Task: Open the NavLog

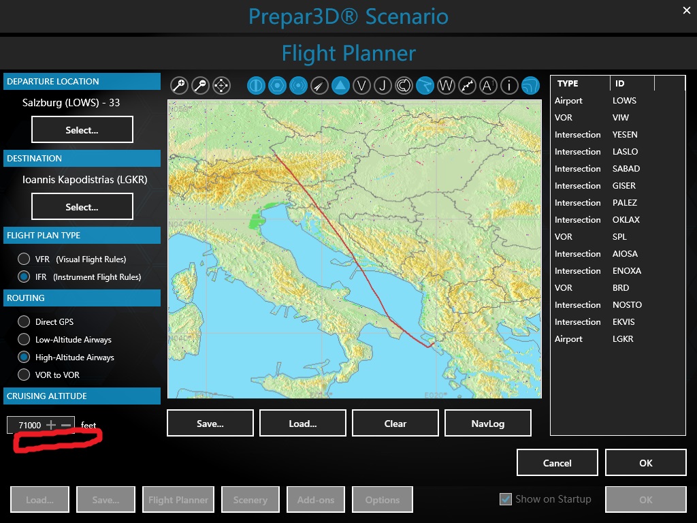Action: 487,423
